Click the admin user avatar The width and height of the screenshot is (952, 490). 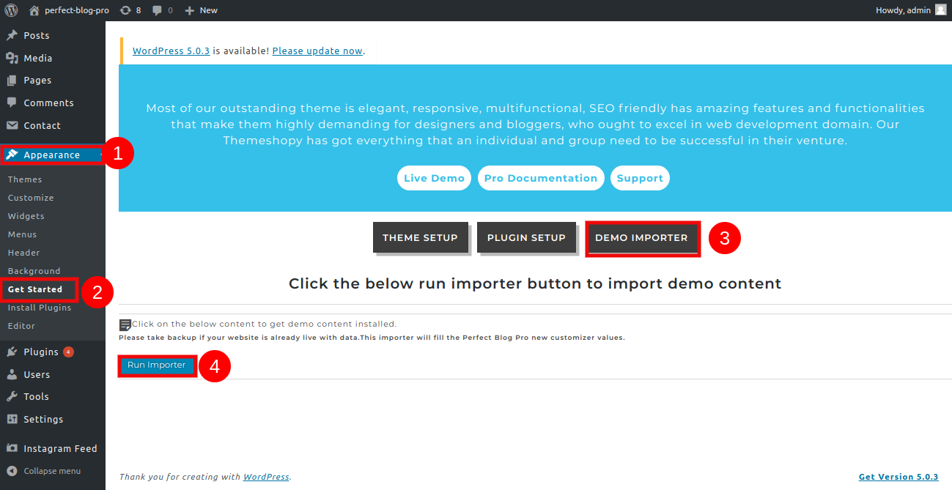(940, 10)
